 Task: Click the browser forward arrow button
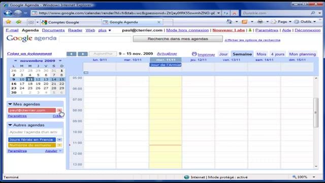[x=18, y=13]
